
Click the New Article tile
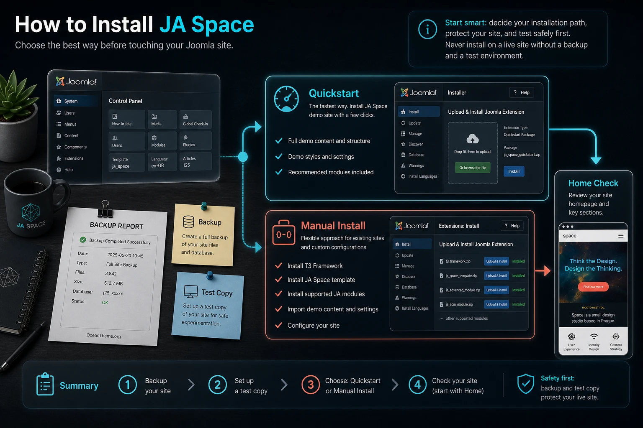(x=127, y=119)
